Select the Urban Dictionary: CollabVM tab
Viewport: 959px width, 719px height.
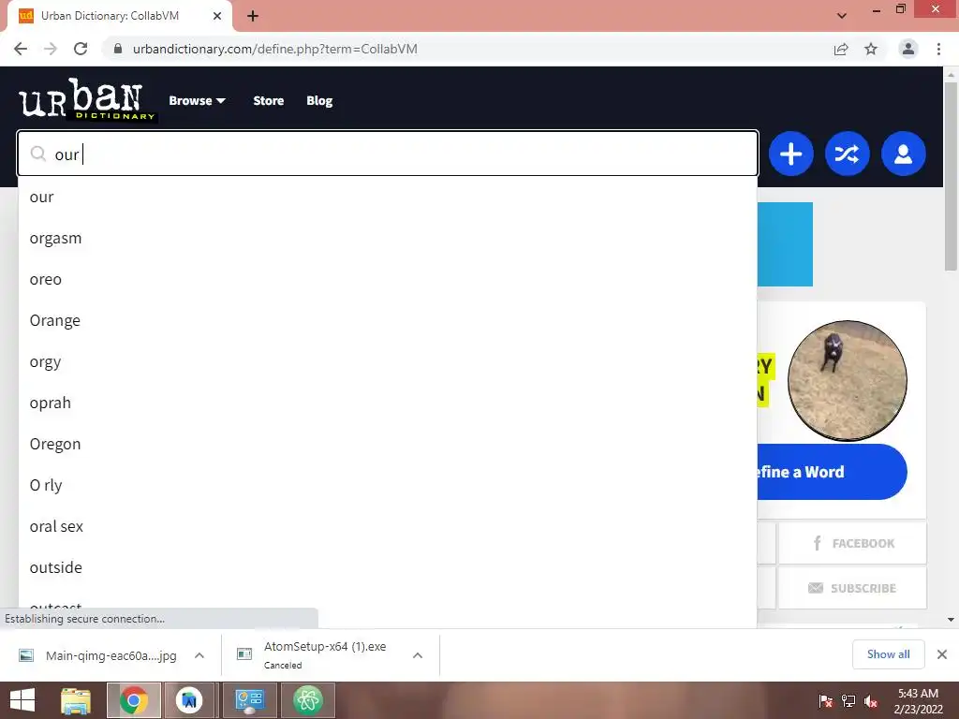(121, 16)
